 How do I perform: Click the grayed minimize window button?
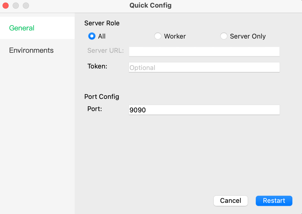point(16,6)
